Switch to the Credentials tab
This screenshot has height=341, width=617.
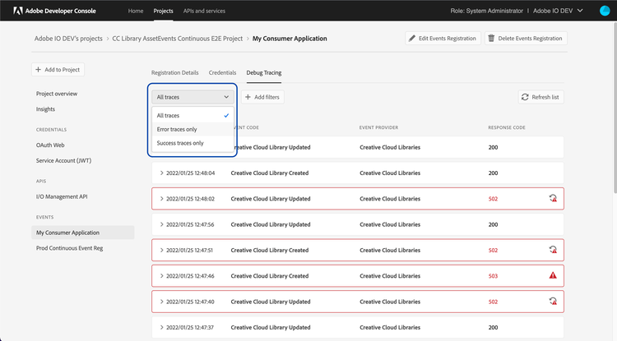click(x=222, y=72)
